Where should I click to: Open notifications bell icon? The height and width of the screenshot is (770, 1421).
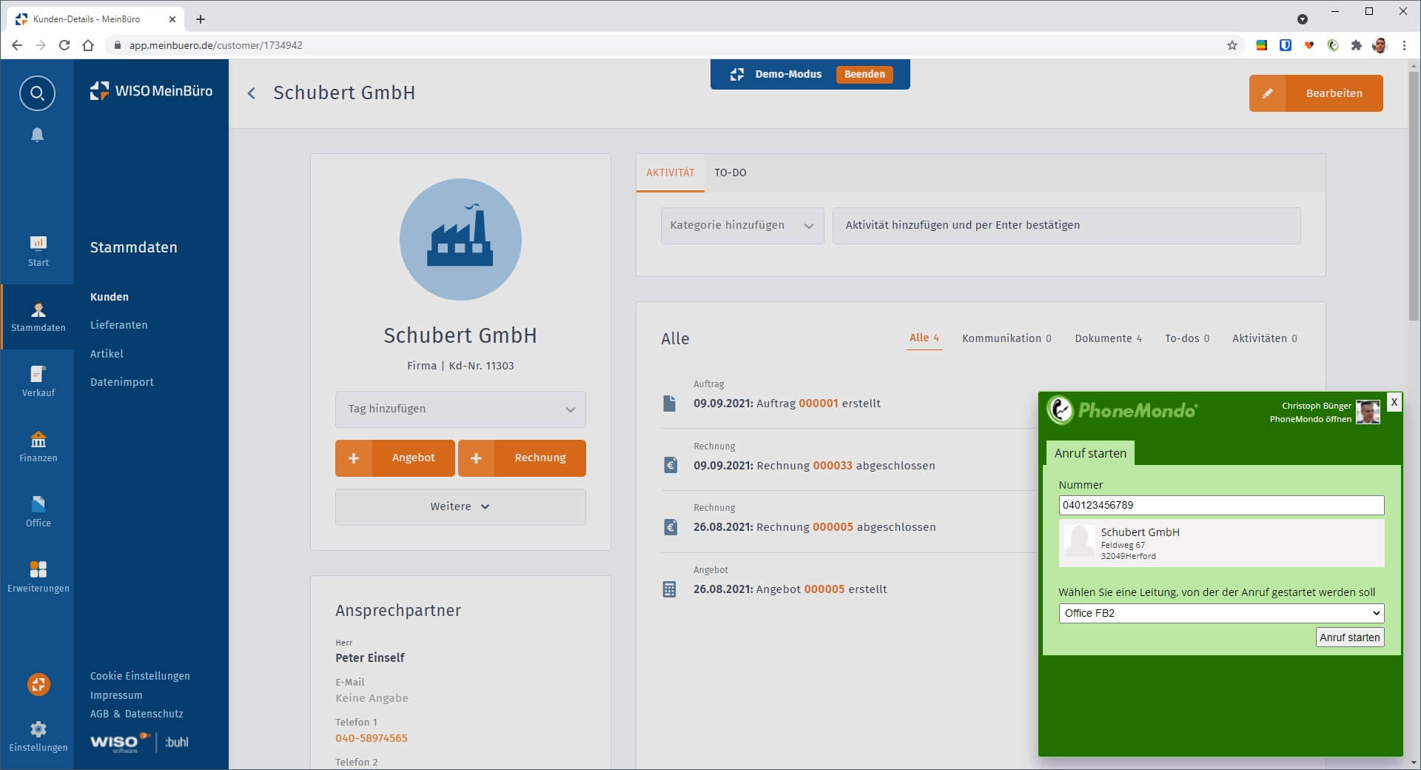(37, 135)
